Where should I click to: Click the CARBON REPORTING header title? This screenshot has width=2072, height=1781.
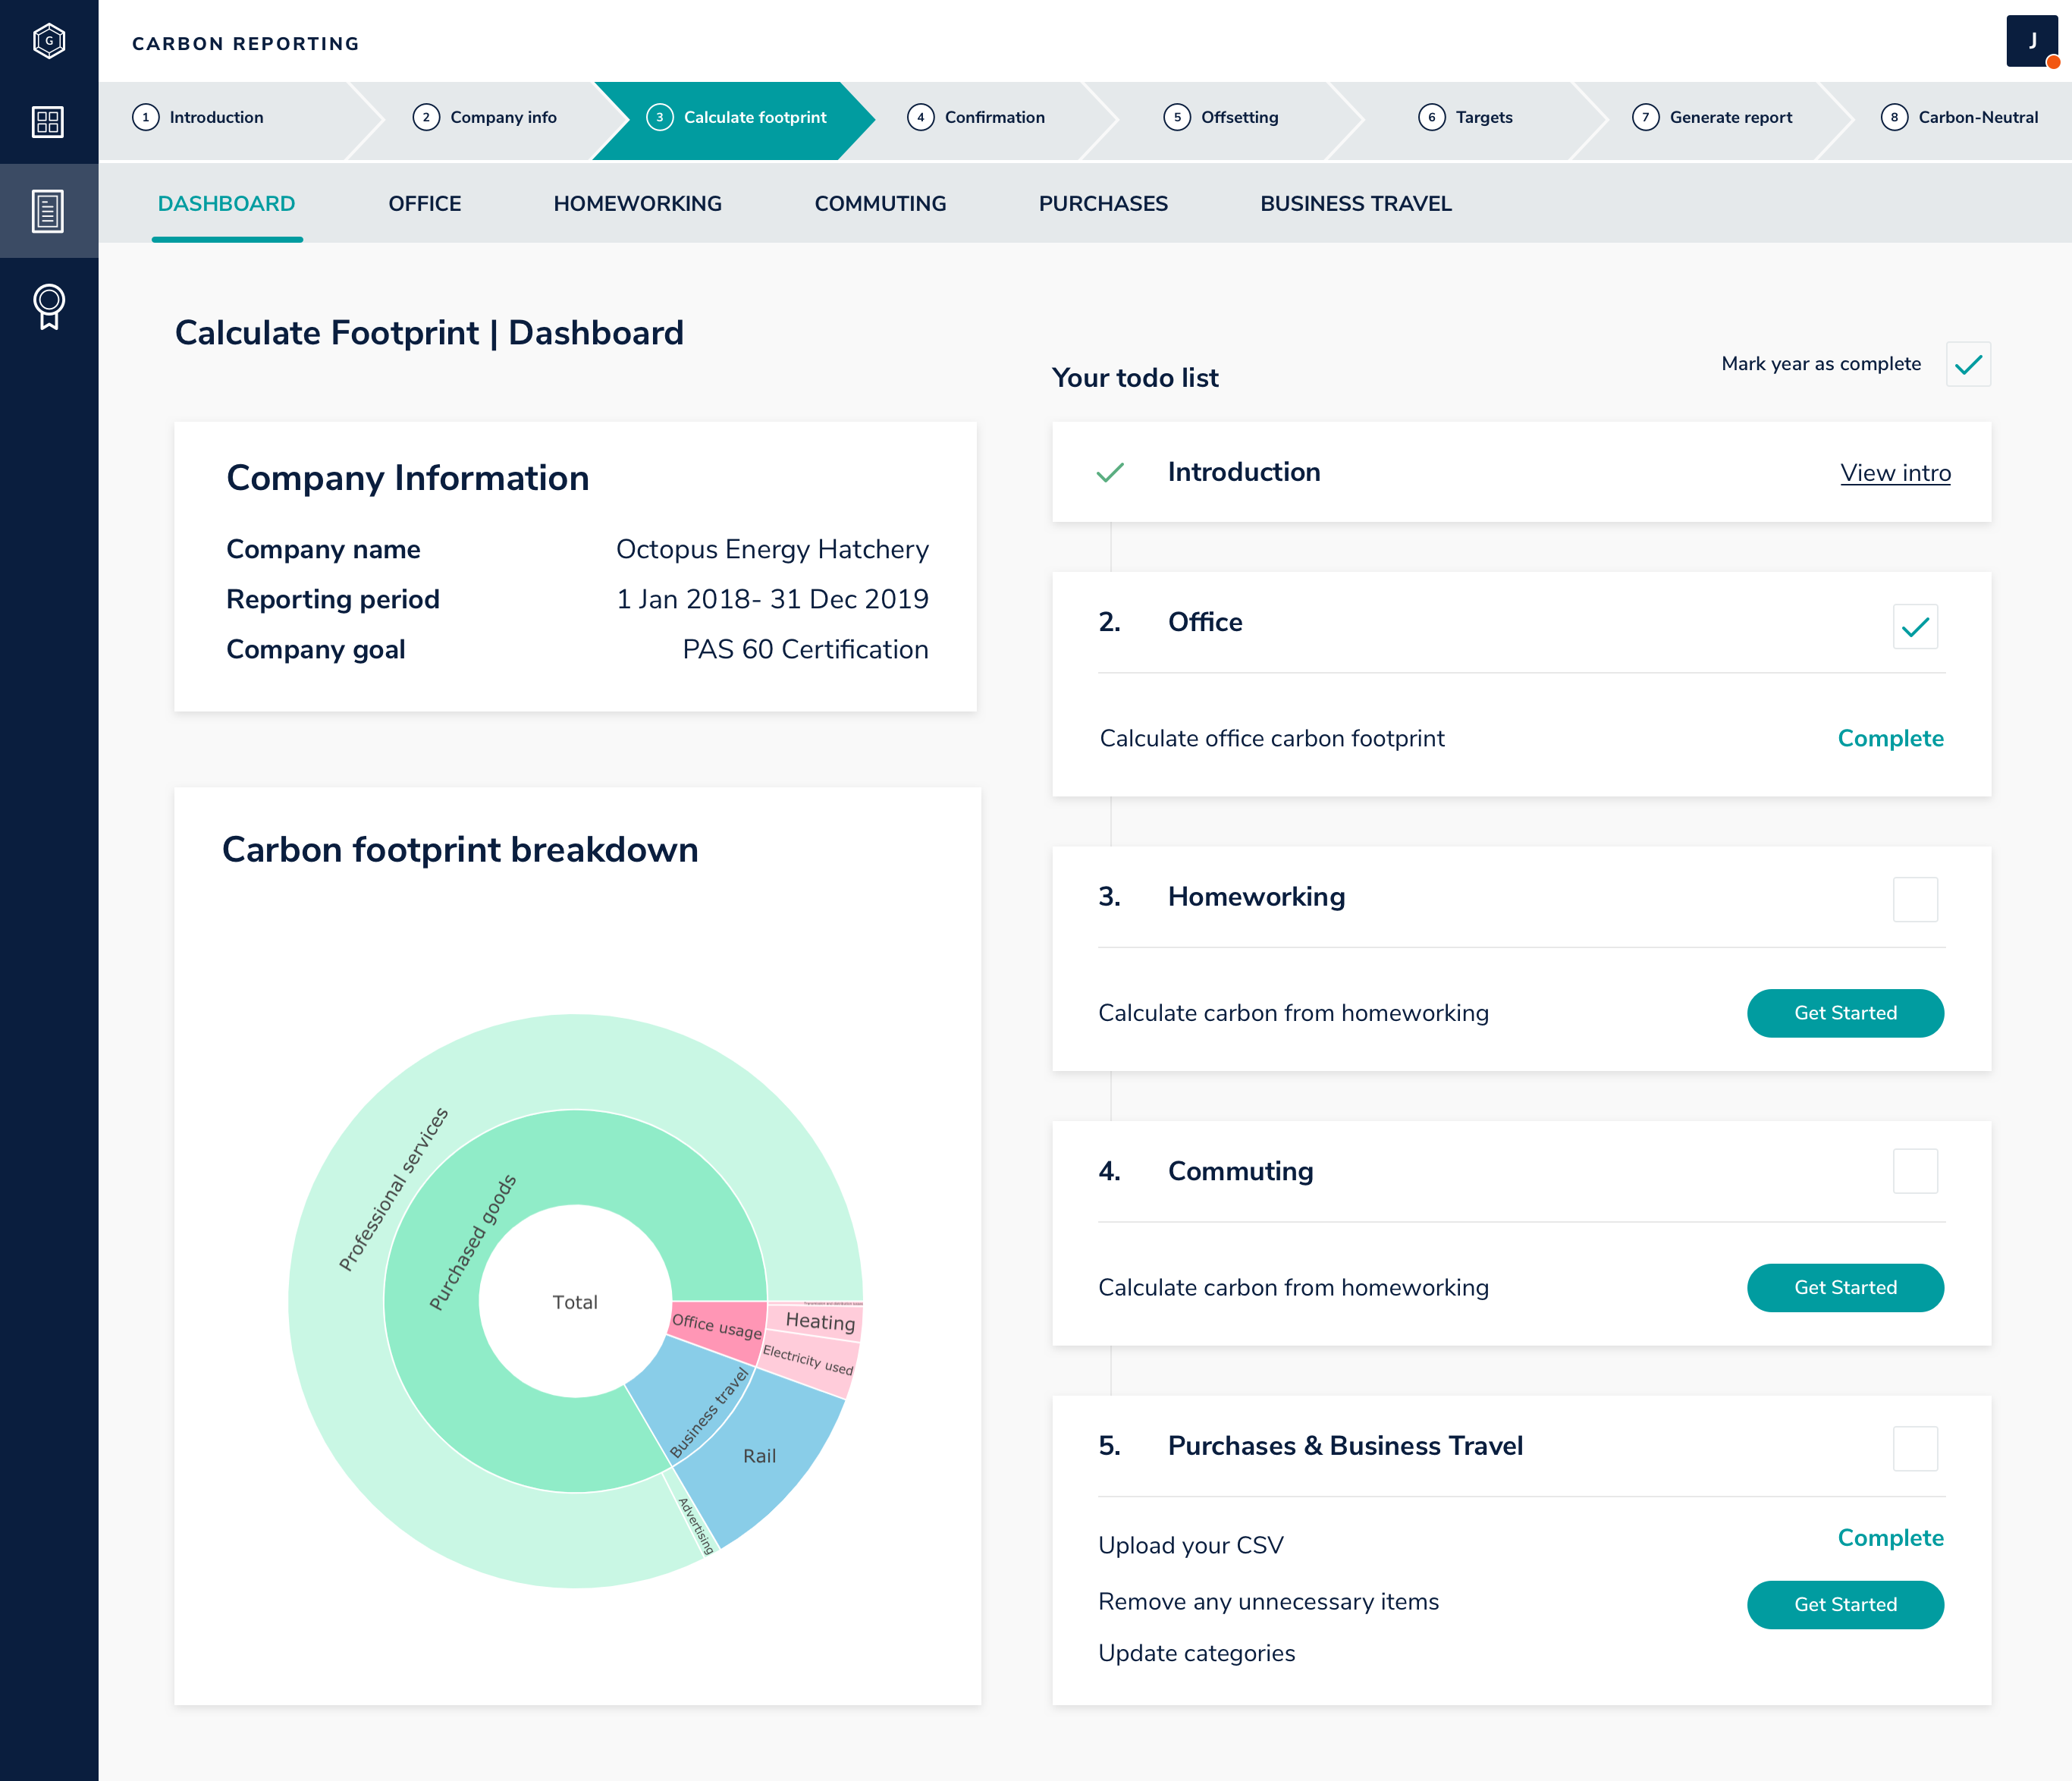[245, 44]
